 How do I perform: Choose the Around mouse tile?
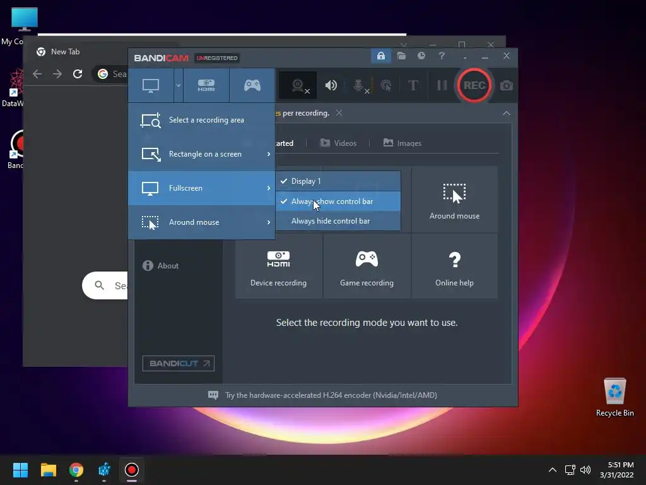click(x=454, y=200)
